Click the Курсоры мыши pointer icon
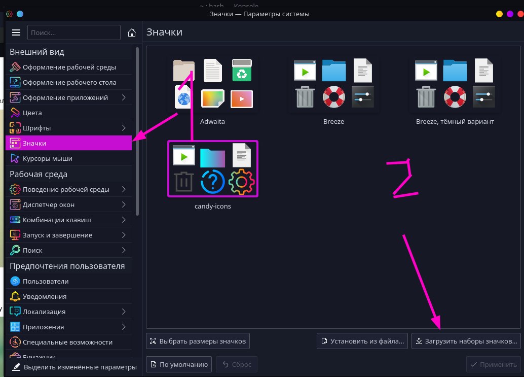Viewport: 524px width, 377px height. tap(15, 158)
